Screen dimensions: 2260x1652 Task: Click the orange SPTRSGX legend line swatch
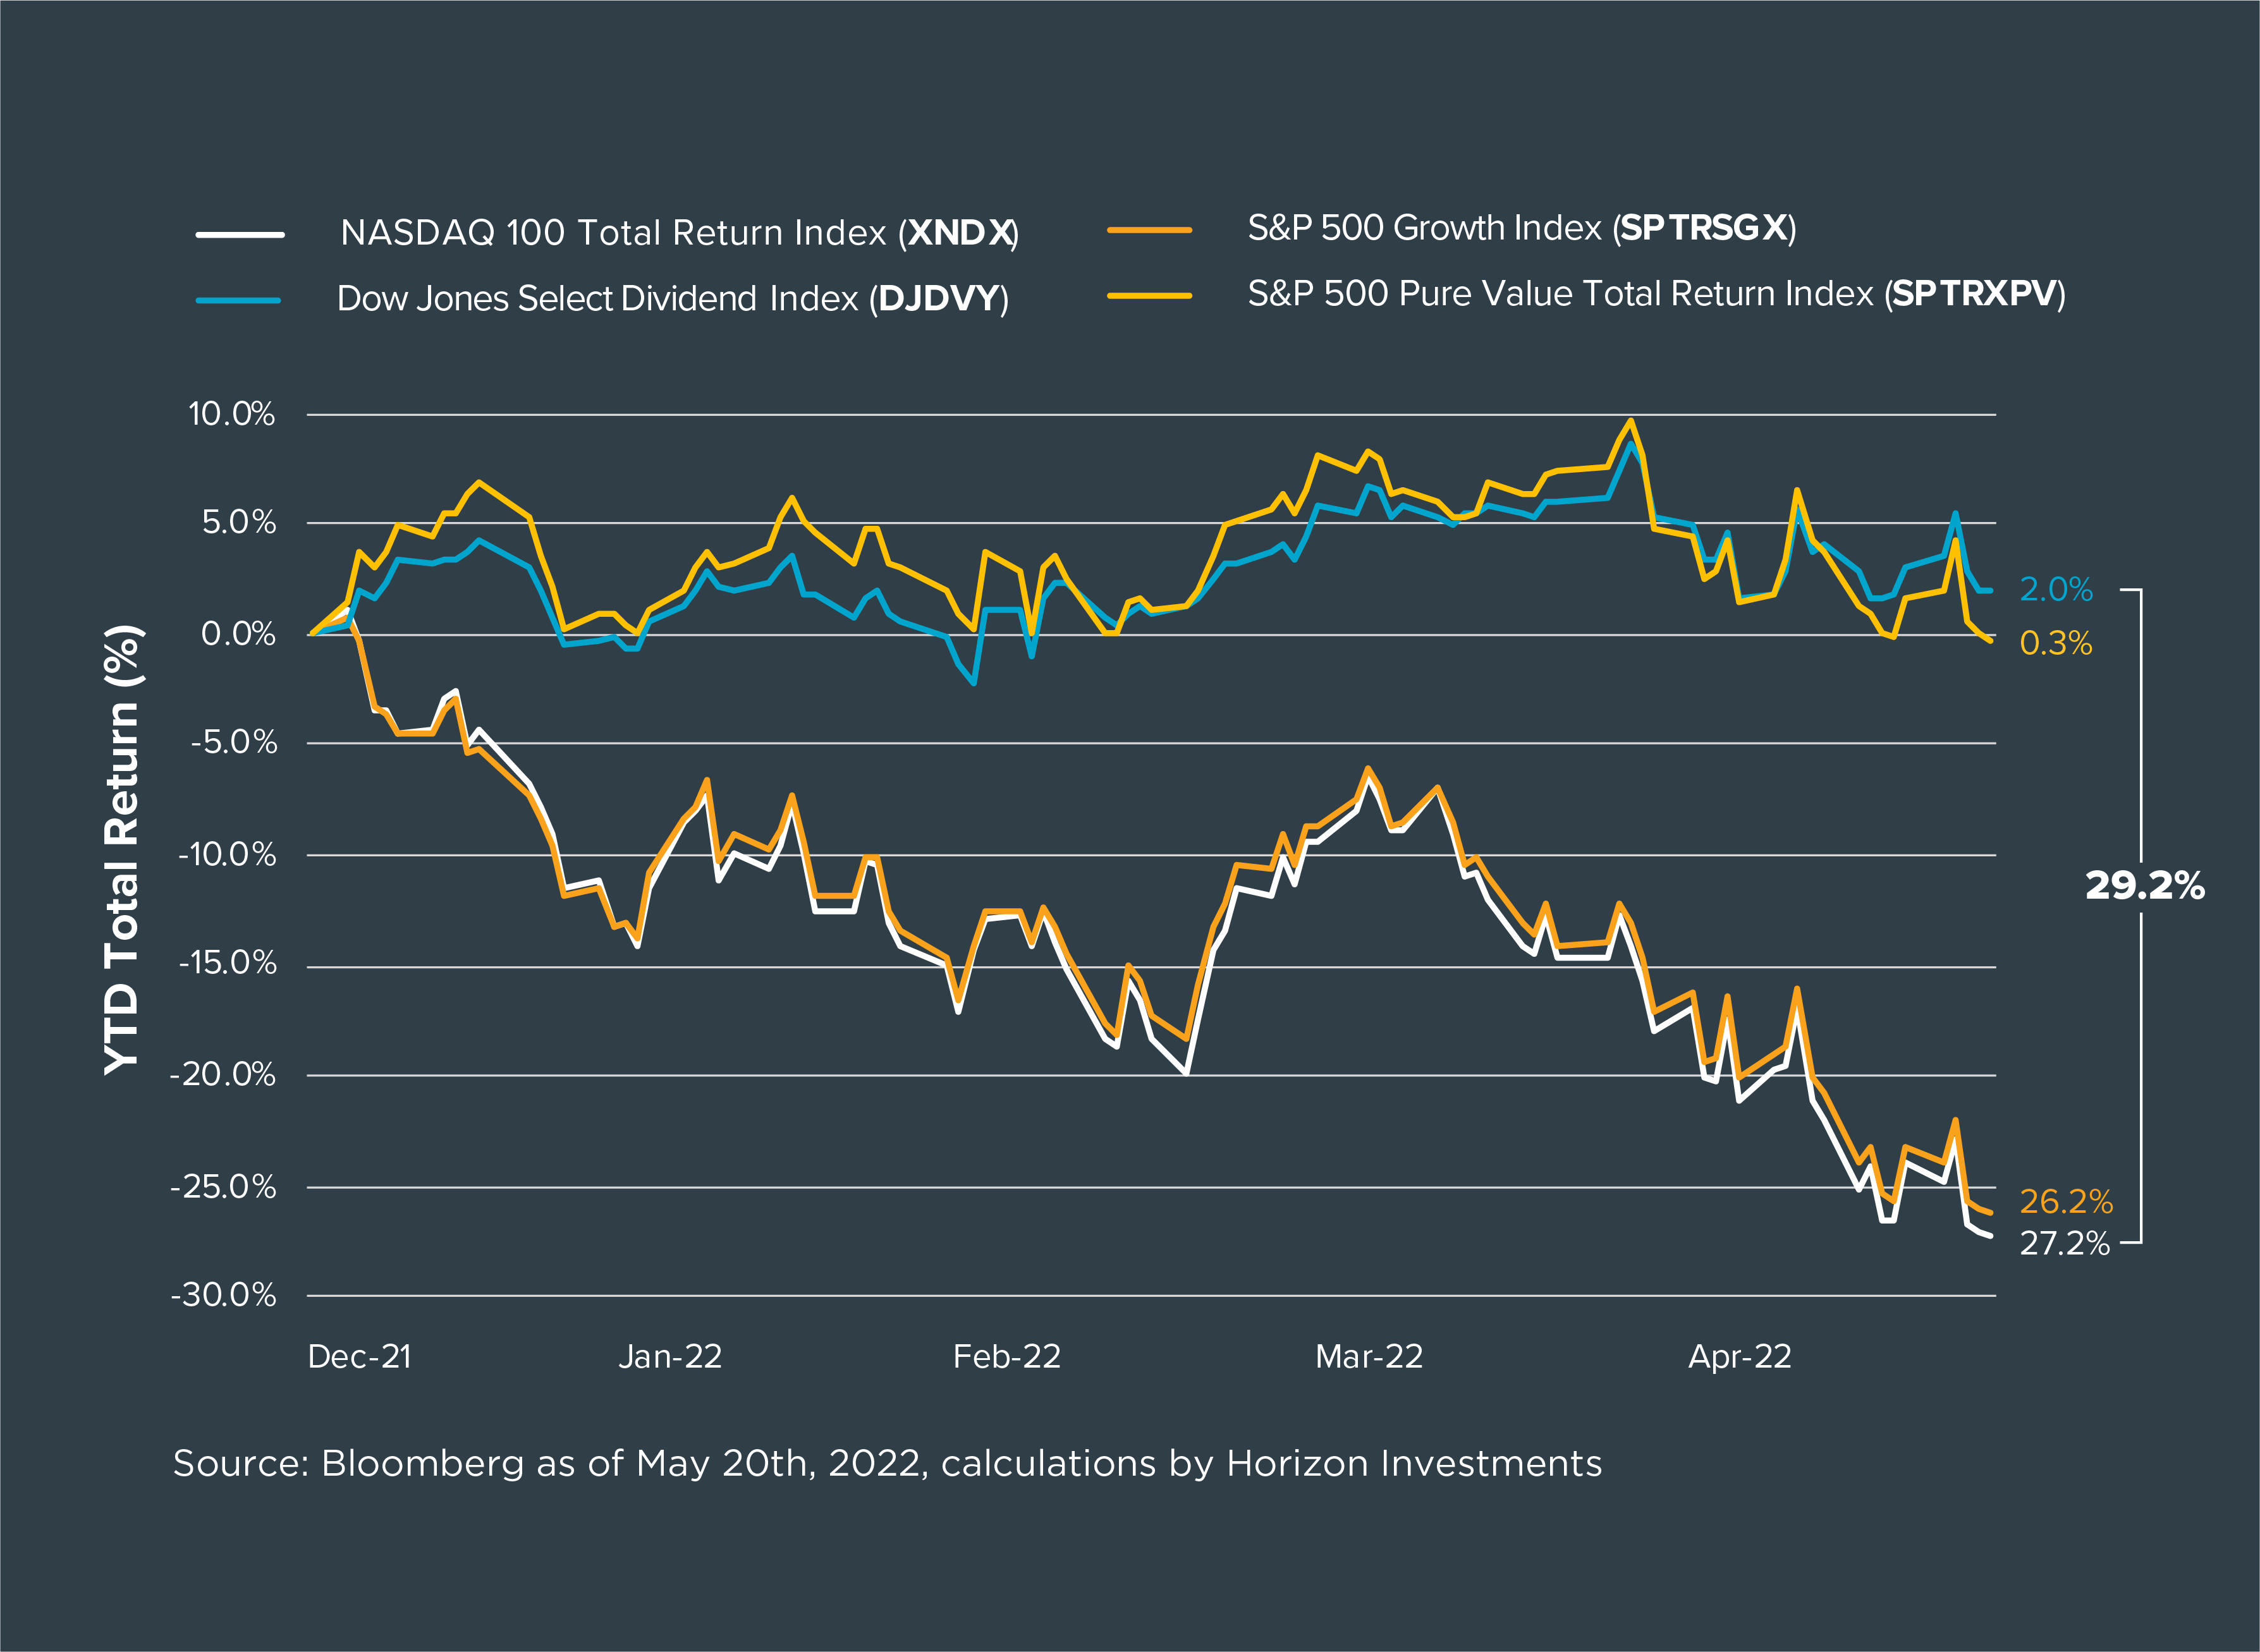[x=1150, y=230]
